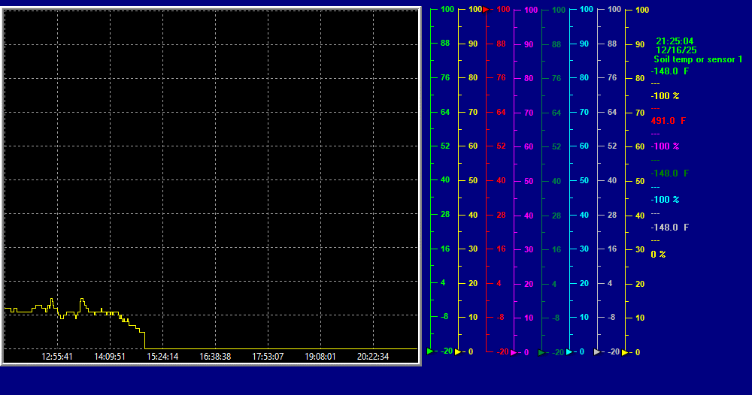Click the magenta arrow marker at scale bottom
Viewport: 752px width, 395px height.
coord(514,352)
